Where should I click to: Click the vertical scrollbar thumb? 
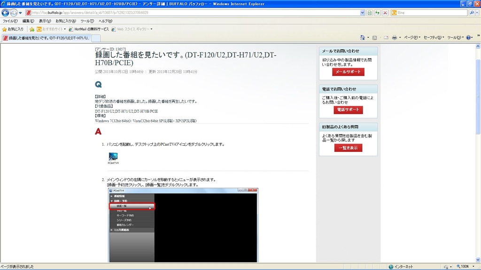click(x=478, y=97)
